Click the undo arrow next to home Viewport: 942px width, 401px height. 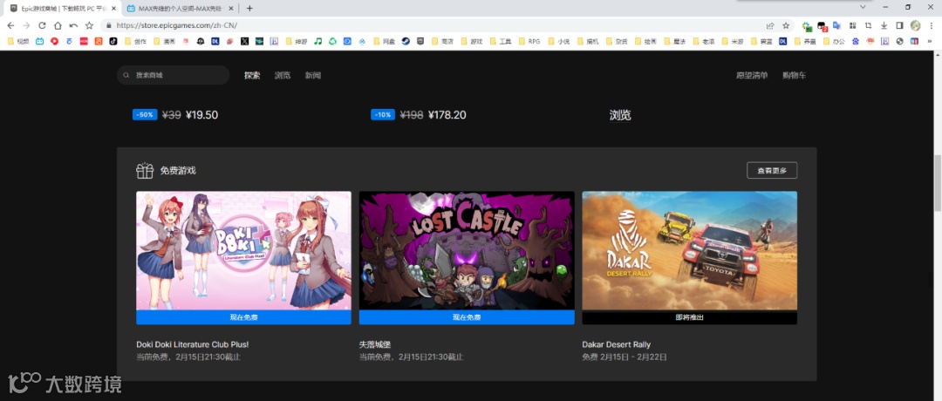73,25
